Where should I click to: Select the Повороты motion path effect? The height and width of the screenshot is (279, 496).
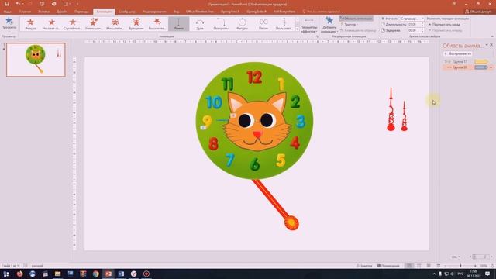click(x=221, y=24)
